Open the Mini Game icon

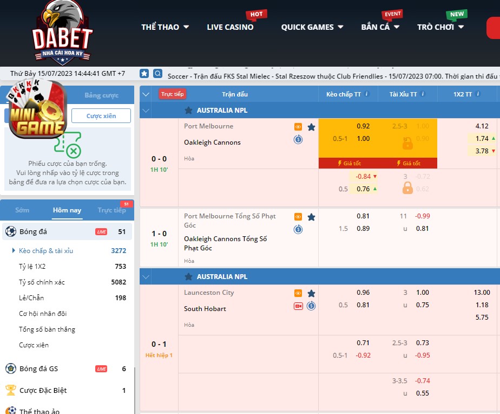[37, 108]
